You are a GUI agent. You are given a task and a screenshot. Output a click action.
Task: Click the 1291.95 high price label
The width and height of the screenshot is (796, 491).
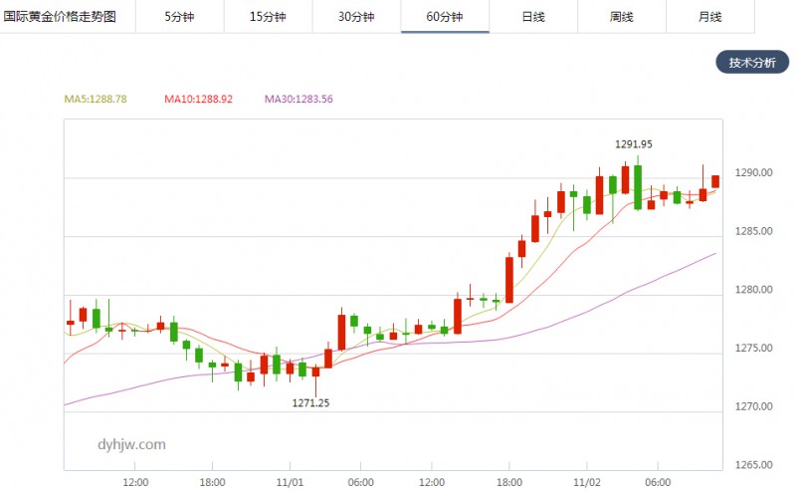tap(634, 144)
